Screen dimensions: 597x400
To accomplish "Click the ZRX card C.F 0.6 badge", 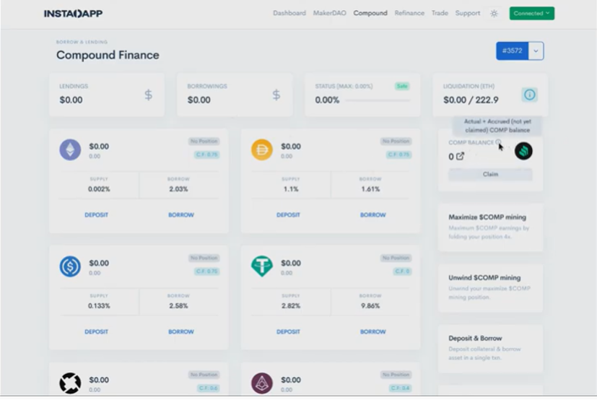I will [x=209, y=388].
